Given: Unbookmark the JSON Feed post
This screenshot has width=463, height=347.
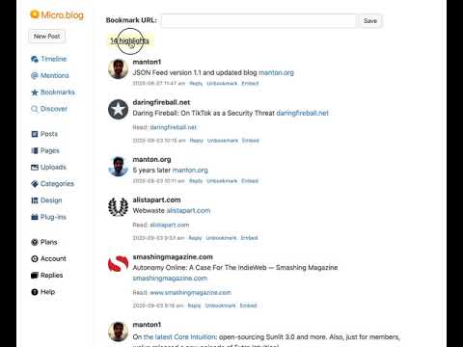Looking at the screenshot, I should pos(222,84).
